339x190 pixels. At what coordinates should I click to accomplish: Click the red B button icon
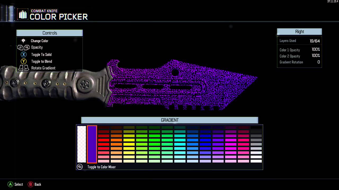(x=31, y=184)
